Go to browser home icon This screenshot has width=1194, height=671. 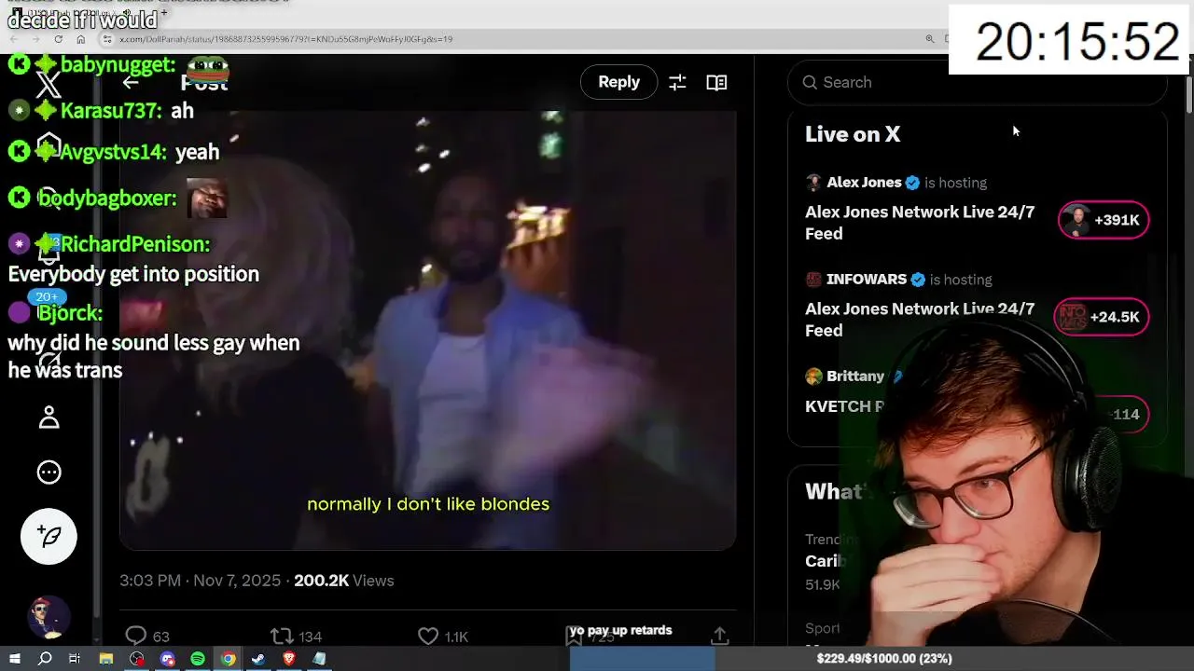81,39
